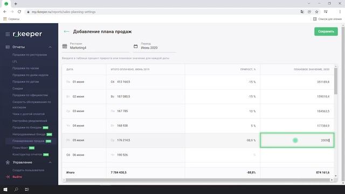The height and width of the screenshot is (194, 345).
Task: Open the media control icon in browser toolbar
Action: 326,12
